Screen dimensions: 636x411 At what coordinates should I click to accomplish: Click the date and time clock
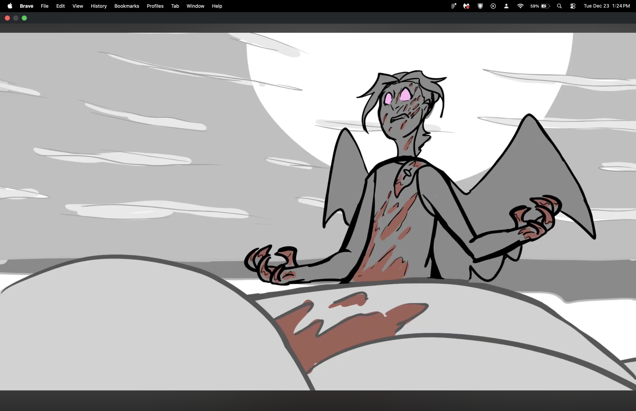[607, 6]
